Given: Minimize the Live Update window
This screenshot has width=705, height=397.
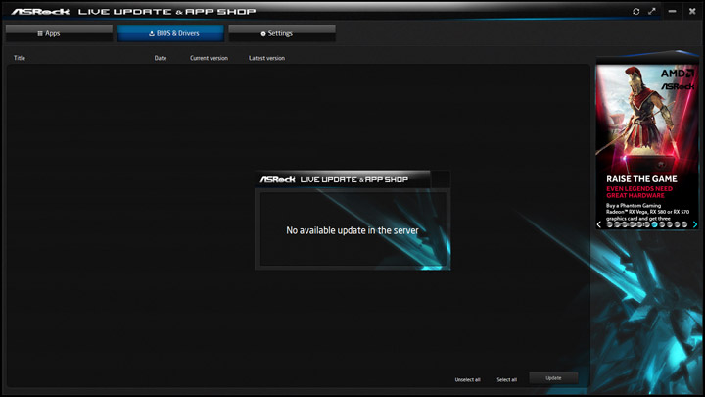Looking at the screenshot, I should (x=672, y=11).
